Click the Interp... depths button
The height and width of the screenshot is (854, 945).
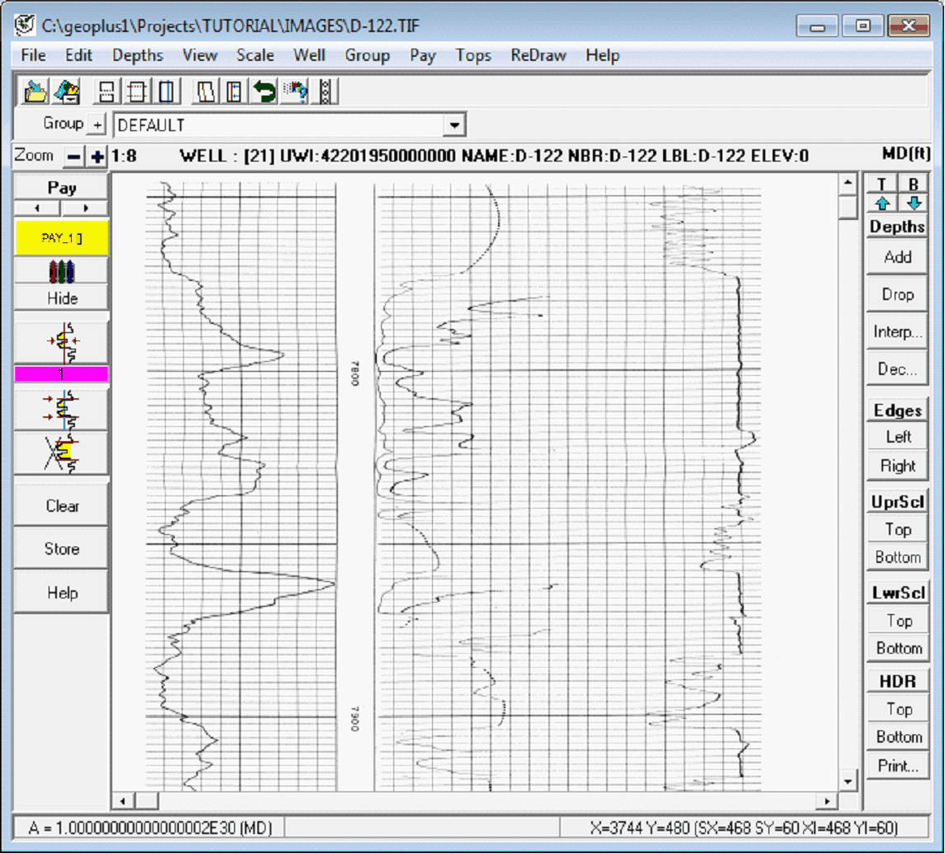coord(897,331)
